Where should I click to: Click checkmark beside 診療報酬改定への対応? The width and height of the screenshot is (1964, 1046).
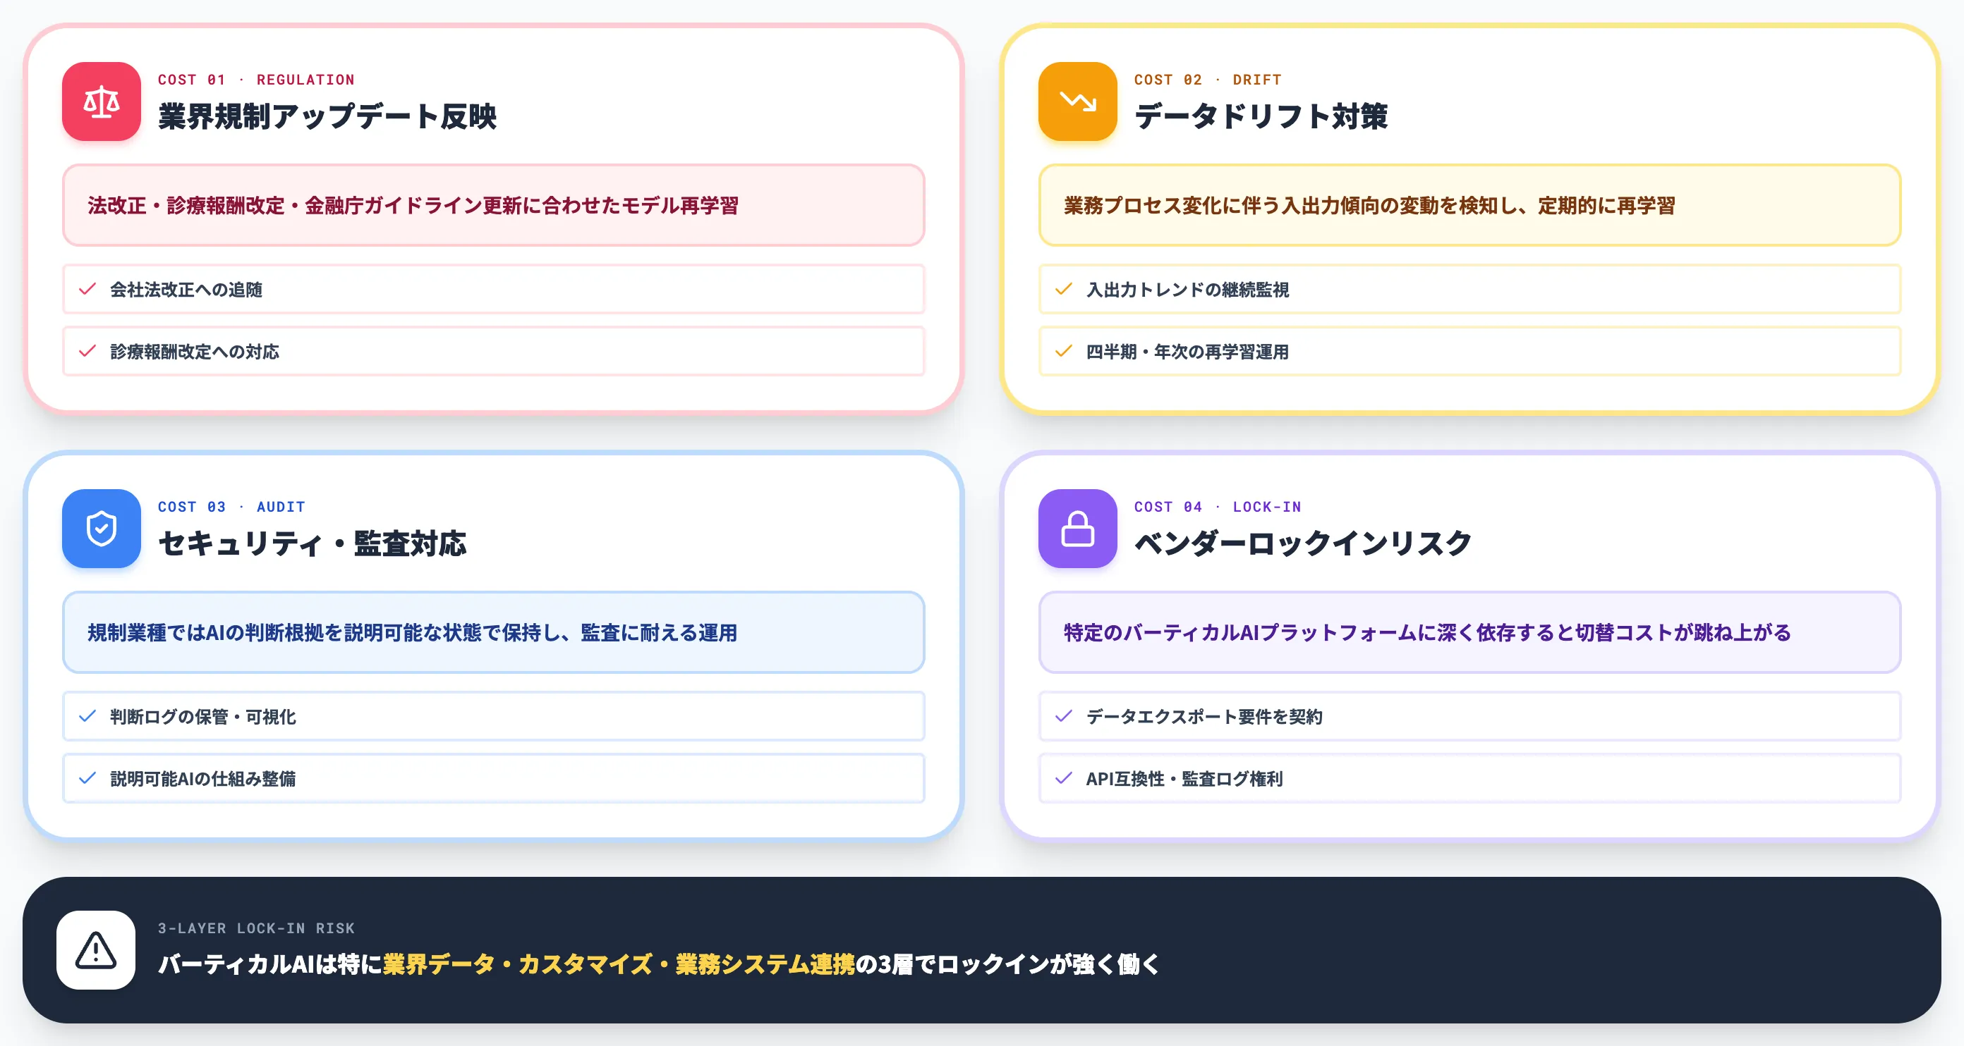tap(87, 351)
